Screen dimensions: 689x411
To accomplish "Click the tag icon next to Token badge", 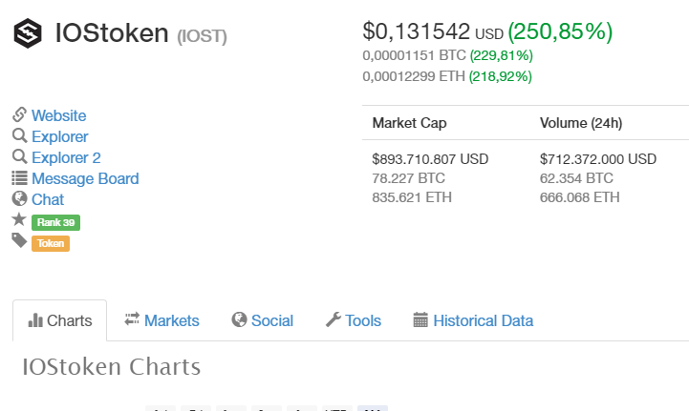I will point(19,241).
